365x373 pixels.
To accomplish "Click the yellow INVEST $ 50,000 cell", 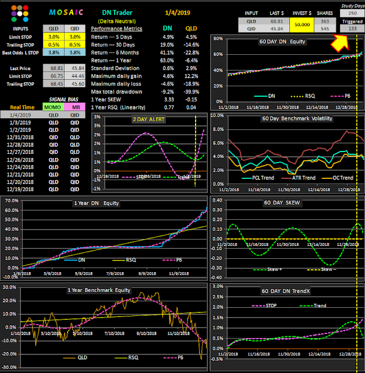I will 302,24.
